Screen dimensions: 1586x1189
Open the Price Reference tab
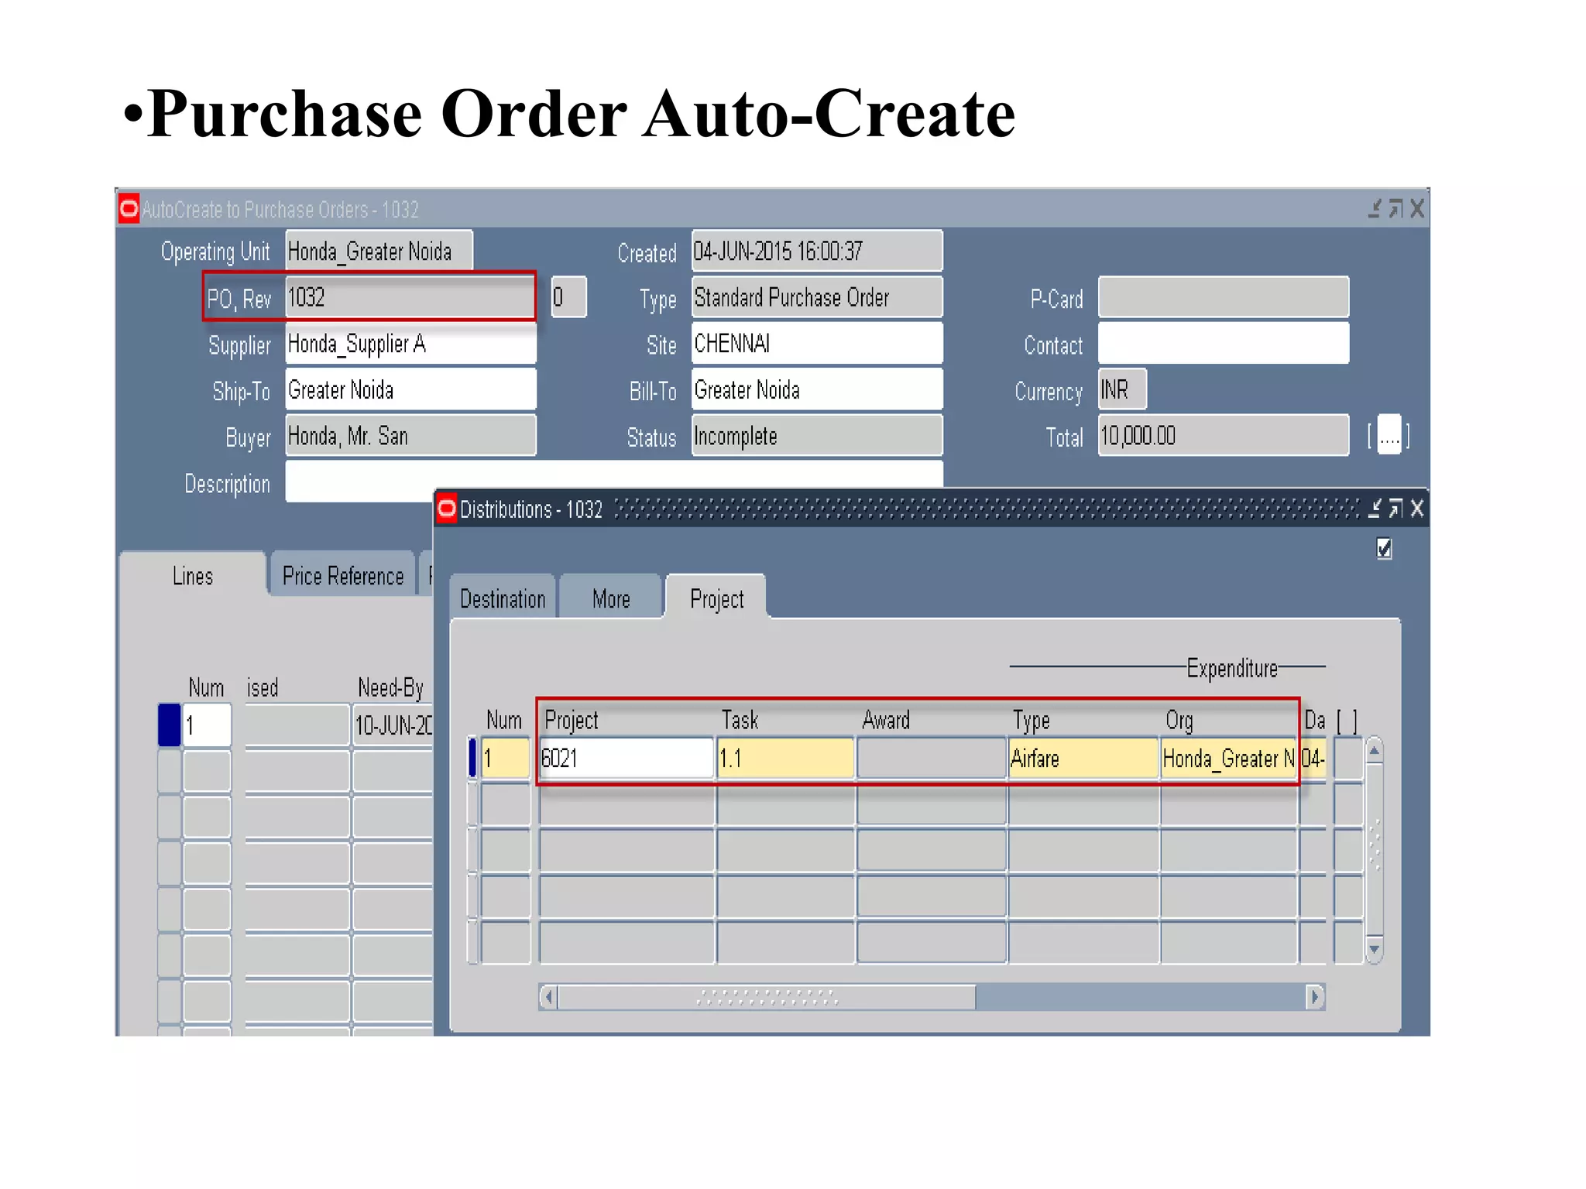[342, 575]
